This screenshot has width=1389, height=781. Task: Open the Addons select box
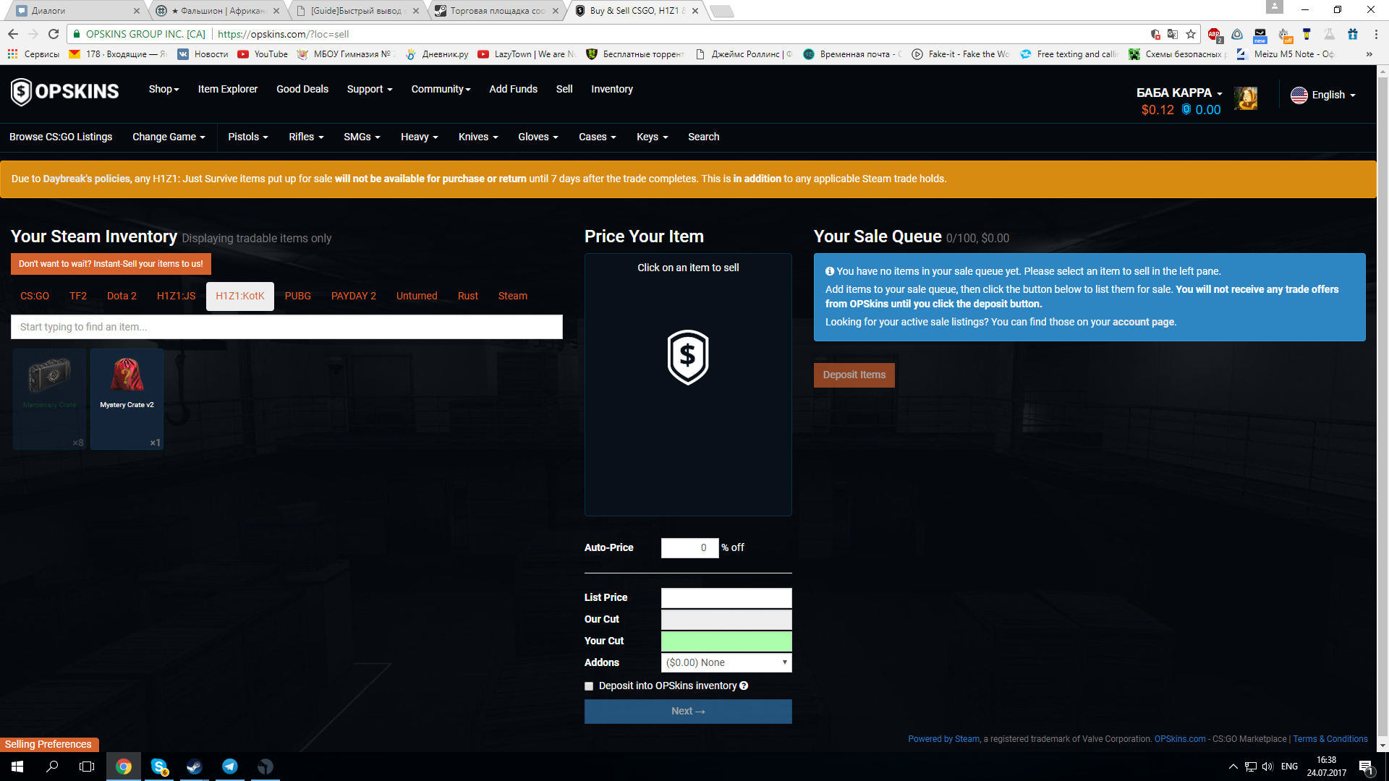(726, 662)
